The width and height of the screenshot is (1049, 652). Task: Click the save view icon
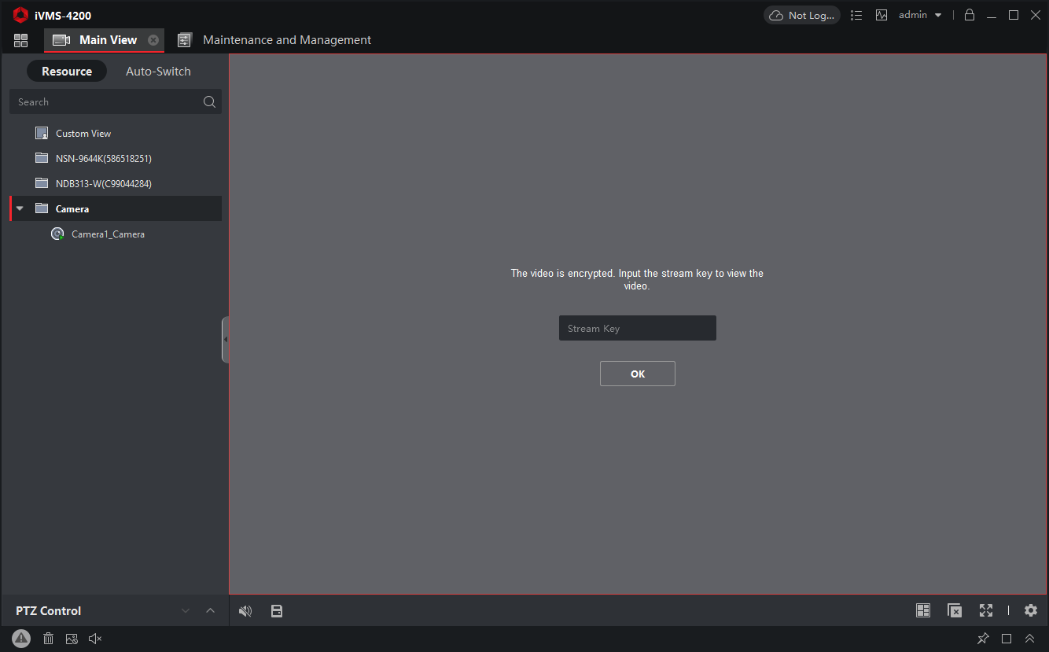(277, 611)
